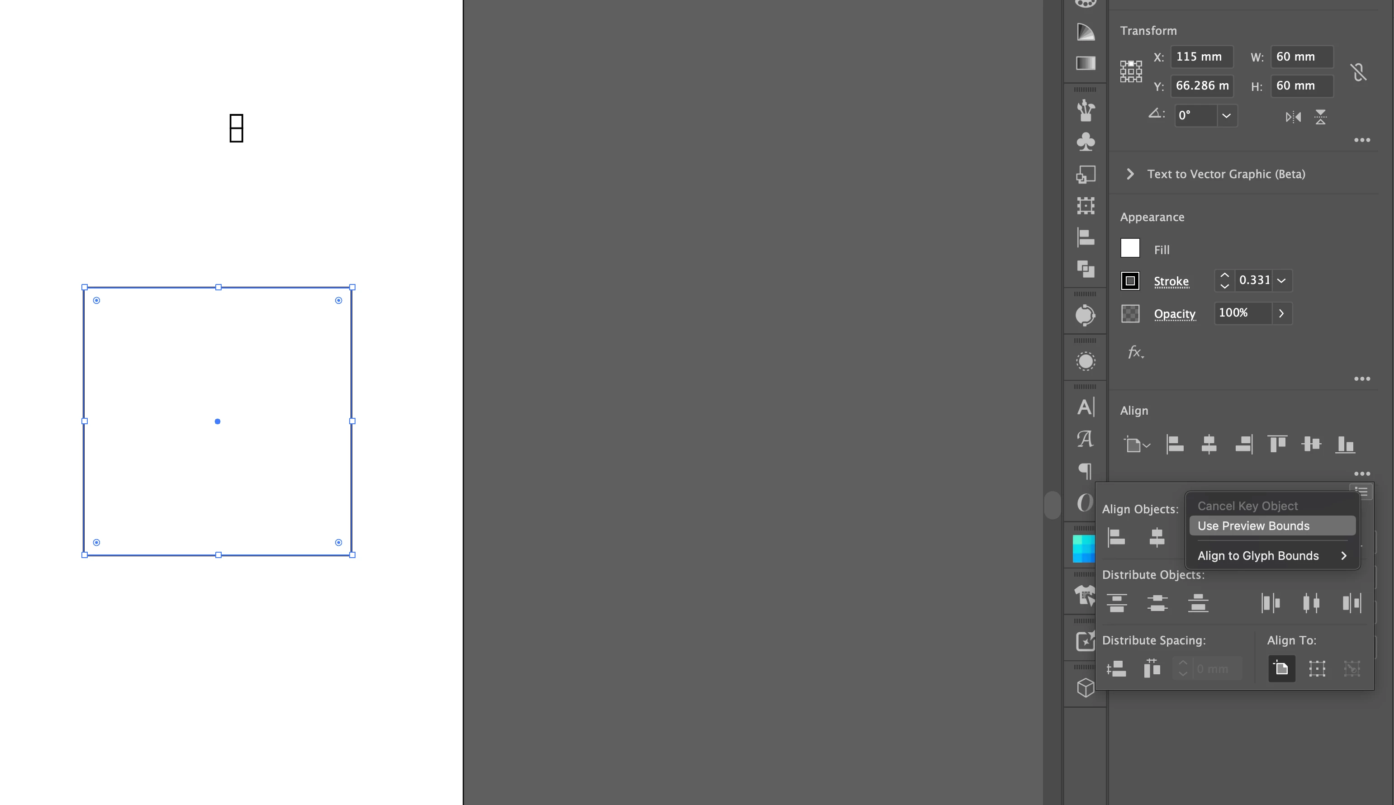Open the stroke weight dropdown
The width and height of the screenshot is (1394, 805).
[1281, 280]
